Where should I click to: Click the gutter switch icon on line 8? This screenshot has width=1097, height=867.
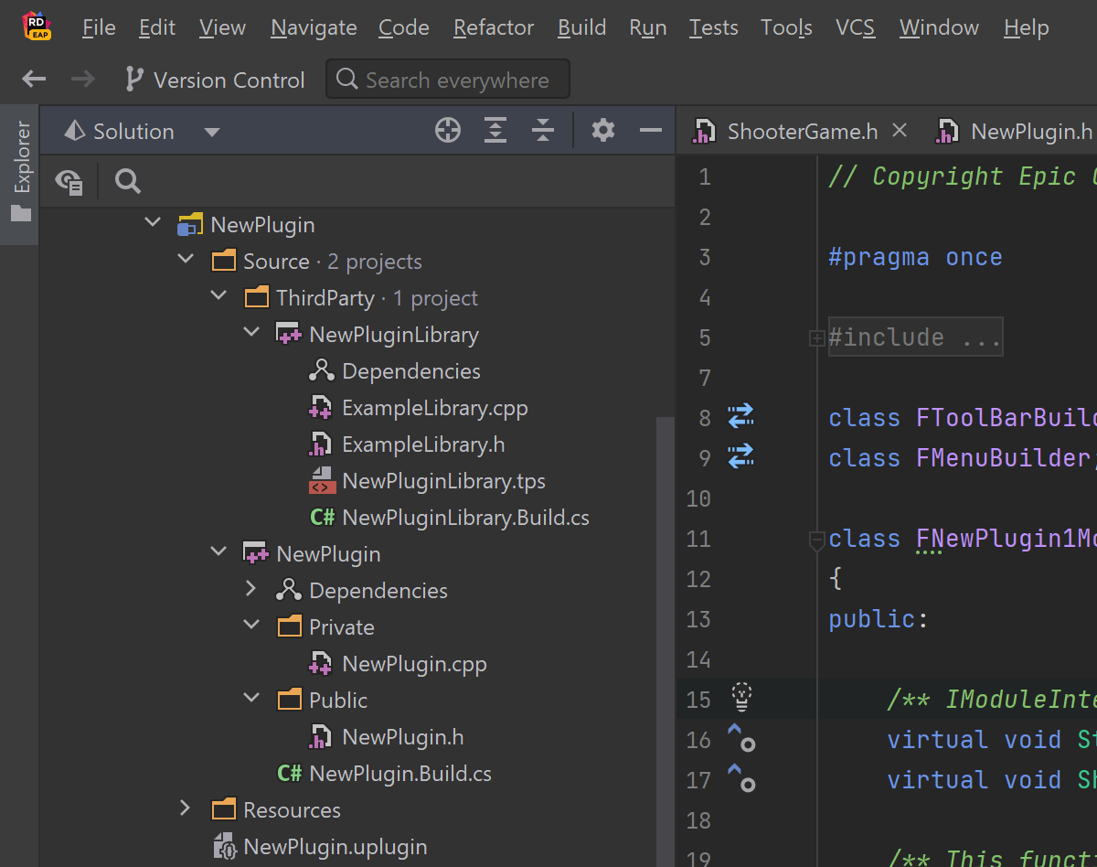(740, 417)
